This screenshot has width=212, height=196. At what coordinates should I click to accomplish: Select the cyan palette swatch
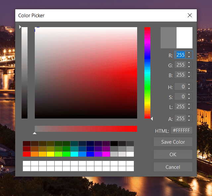74,154
